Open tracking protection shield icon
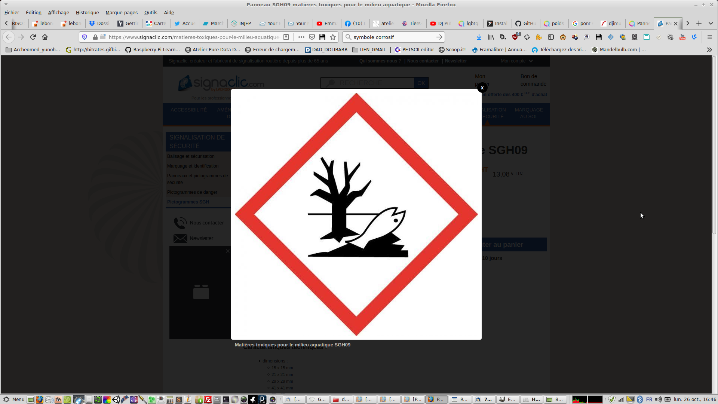The image size is (718, 404). coord(85,37)
